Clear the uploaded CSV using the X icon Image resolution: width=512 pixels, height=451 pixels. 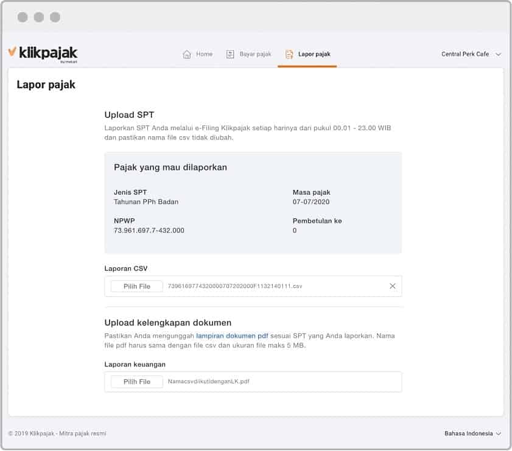(392, 285)
